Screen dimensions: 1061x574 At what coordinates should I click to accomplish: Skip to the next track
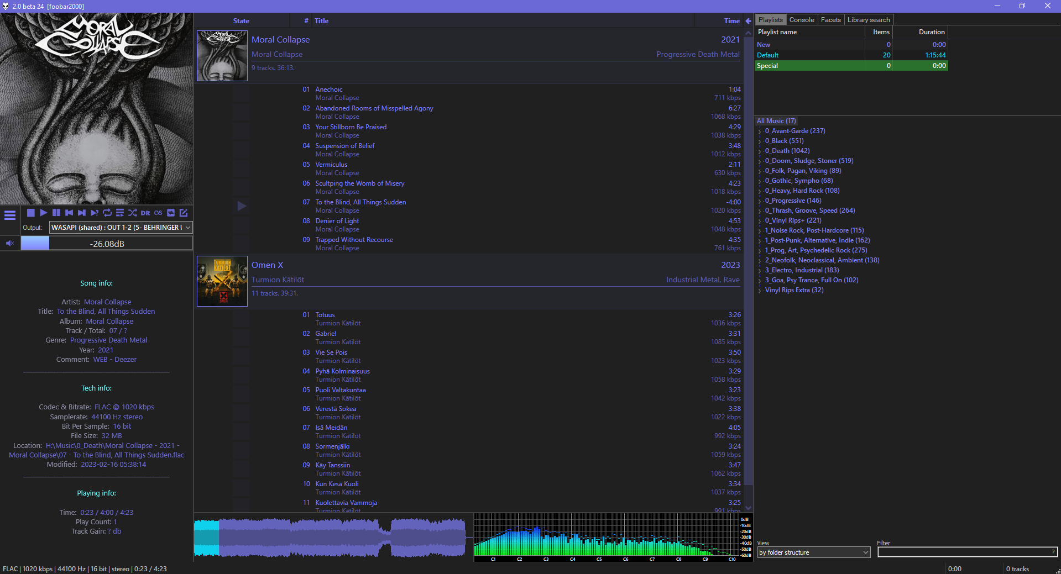click(x=82, y=213)
